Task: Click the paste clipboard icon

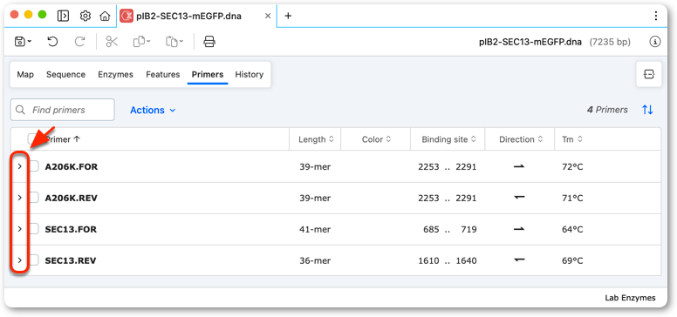Action: coord(172,42)
